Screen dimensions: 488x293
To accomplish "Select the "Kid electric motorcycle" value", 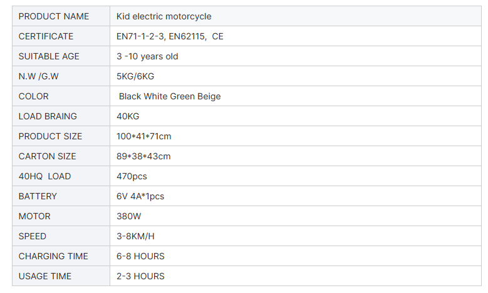I will tap(164, 16).
